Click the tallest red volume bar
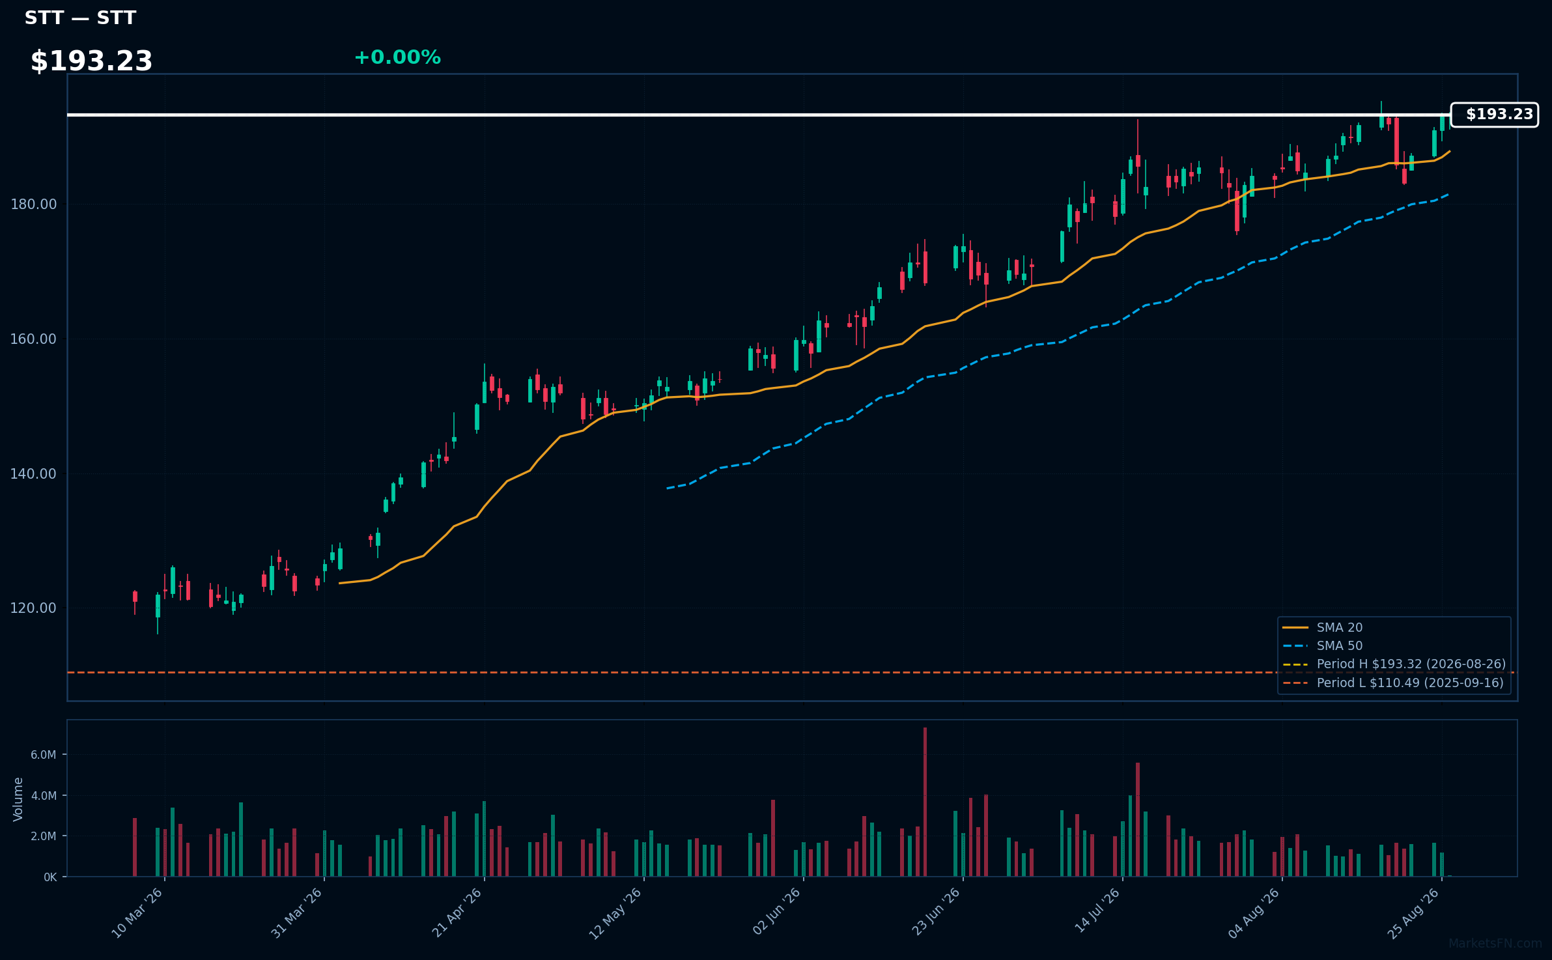The image size is (1552, 960). pyautogui.click(x=925, y=802)
